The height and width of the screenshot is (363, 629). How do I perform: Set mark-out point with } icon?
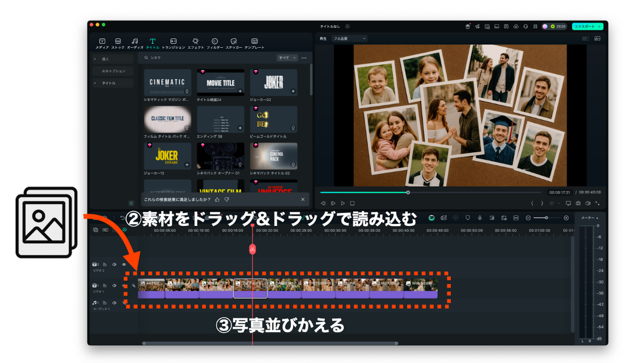click(x=542, y=203)
